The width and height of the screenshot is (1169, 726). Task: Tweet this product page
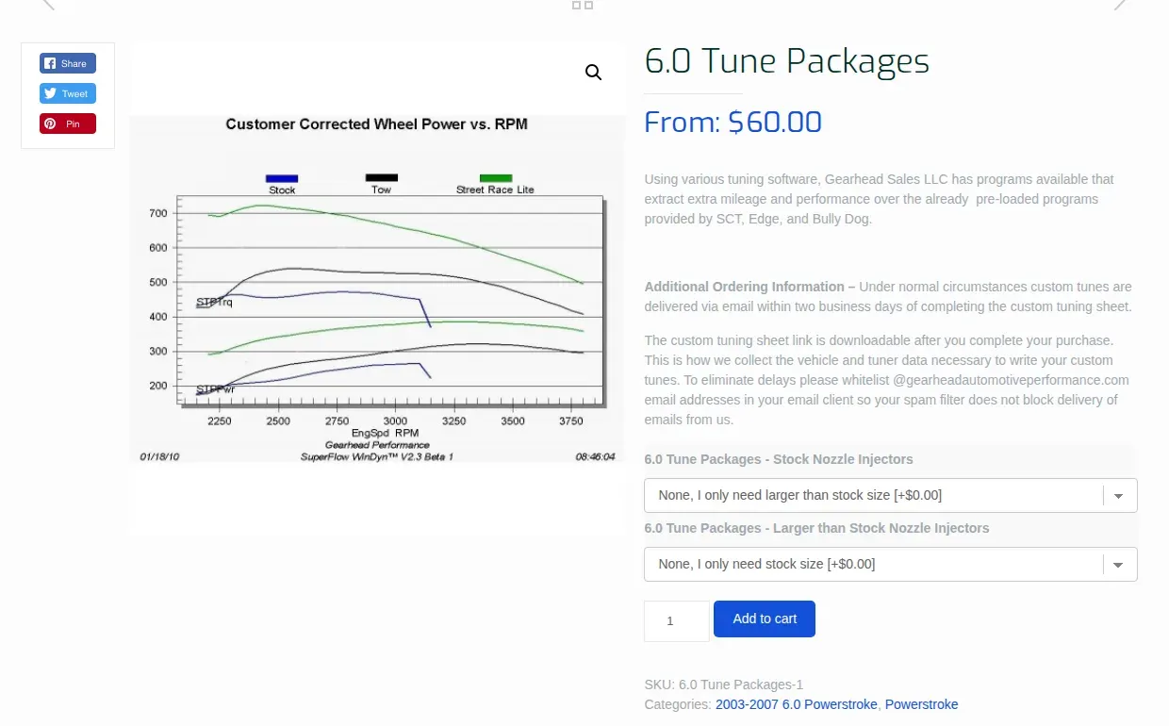(68, 93)
